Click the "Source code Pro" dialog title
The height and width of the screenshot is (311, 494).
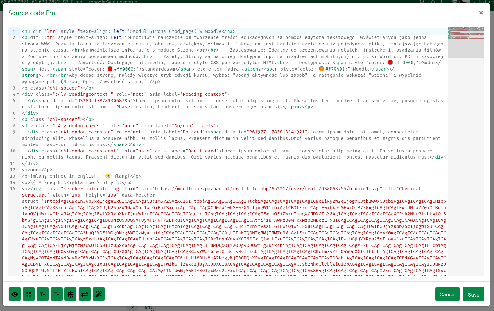coord(32,13)
